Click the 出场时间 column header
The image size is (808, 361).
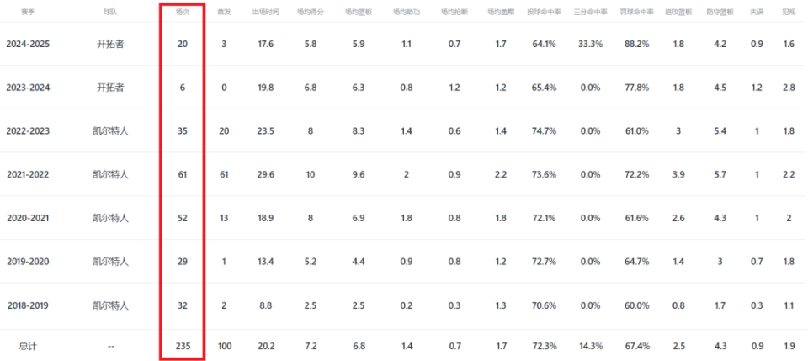coord(265,11)
